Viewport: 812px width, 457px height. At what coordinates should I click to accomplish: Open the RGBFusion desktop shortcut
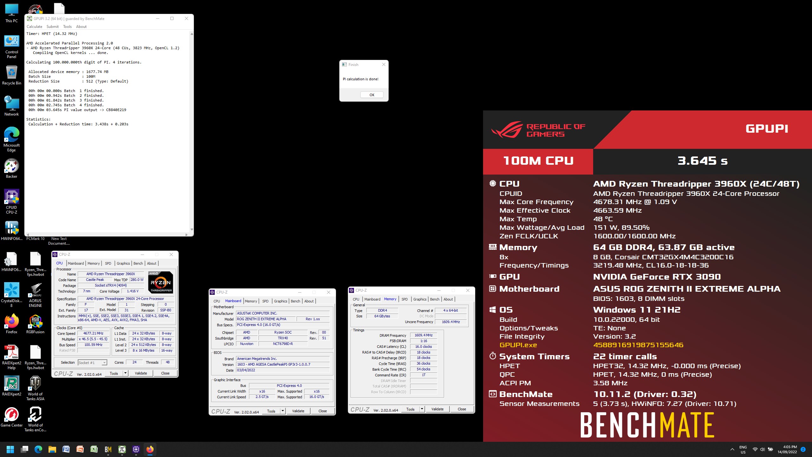click(35, 324)
